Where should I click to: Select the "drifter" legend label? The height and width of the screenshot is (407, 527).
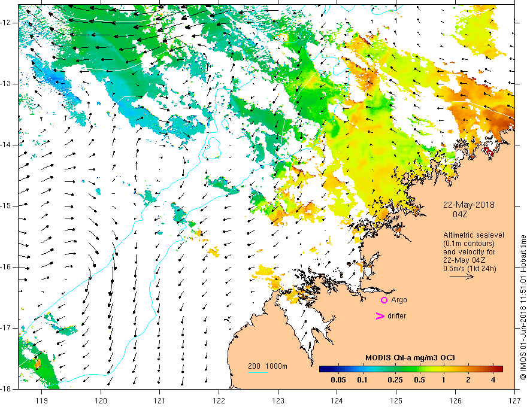click(396, 316)
